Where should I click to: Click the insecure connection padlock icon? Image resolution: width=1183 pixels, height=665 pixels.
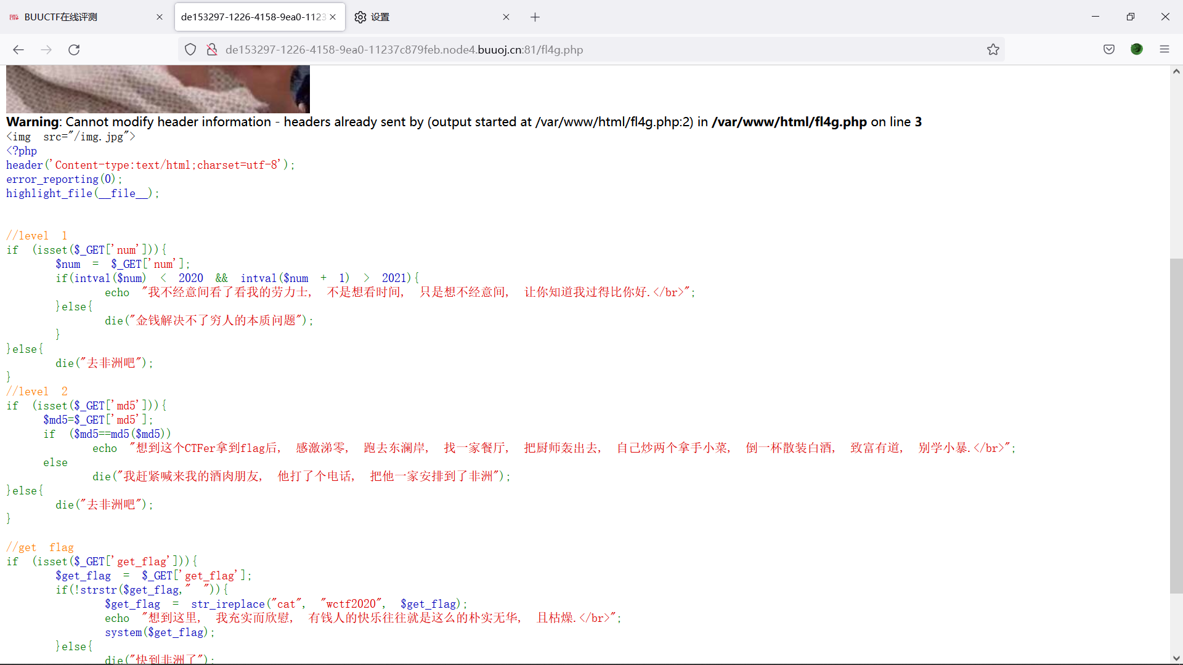coord(212,50)
